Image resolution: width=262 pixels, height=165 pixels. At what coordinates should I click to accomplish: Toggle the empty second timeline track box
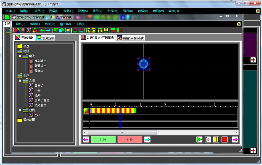tap(86, 118)
